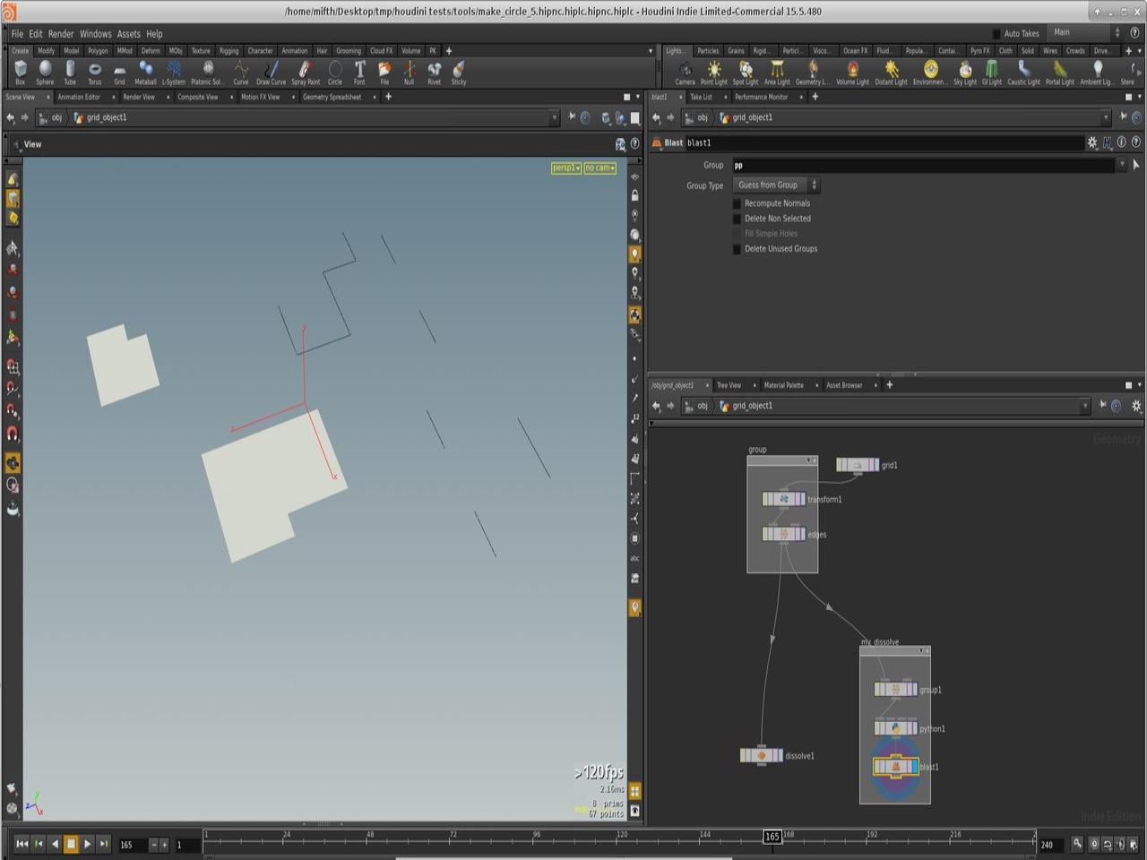Switch to the Geometry Spreadsheet tab
Screen dimensions: 1147x860
point(332,97)
